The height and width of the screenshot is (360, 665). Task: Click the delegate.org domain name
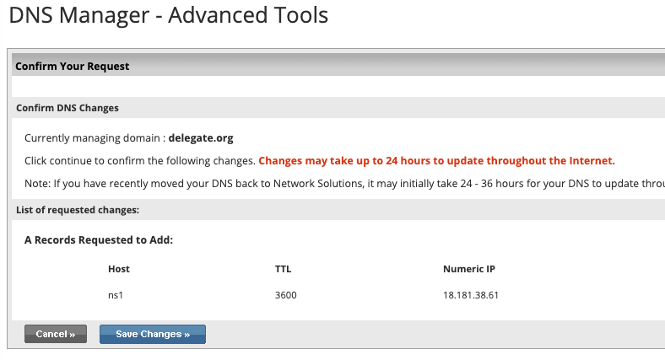click(x=201, y=137)
